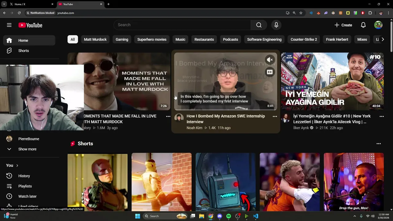Open Spotify from the taskbar
Screen dimensions: 393x221
click(228, 216)
